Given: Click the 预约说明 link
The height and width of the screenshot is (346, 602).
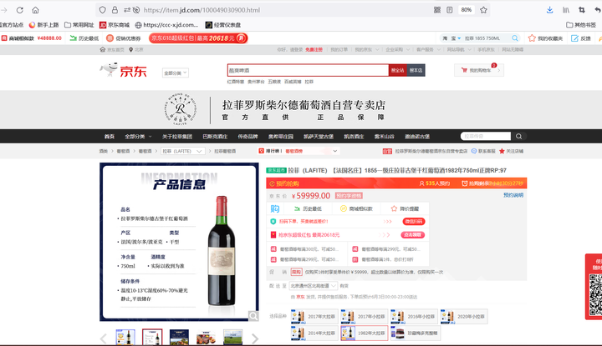Looking at the screenshot, I should tap(513, 195).
